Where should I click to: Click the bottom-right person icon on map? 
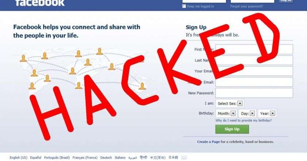coord(142,86)
